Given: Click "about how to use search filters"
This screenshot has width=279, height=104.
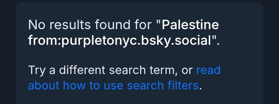Looking at the screenshot, I should pyautogui.click(x=113, y=85).
